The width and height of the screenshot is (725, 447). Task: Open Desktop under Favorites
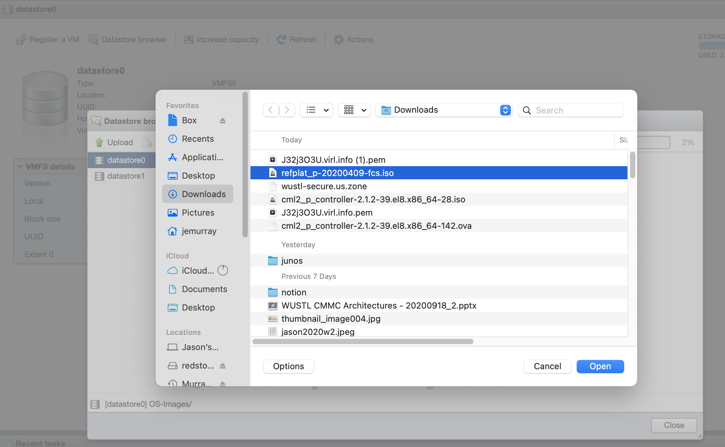coord(198,176)
